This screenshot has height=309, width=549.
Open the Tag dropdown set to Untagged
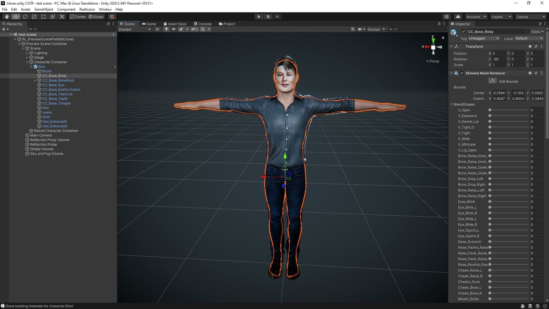pos(483,38)
